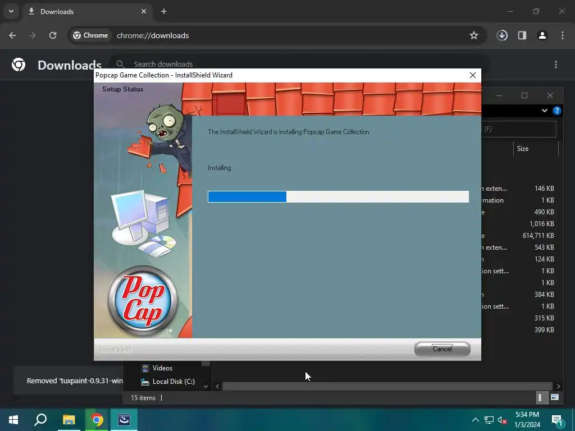Viewport: 575px width, 431px height.
Task: Click the Search downloads field
Action: (x=299, y=64)
